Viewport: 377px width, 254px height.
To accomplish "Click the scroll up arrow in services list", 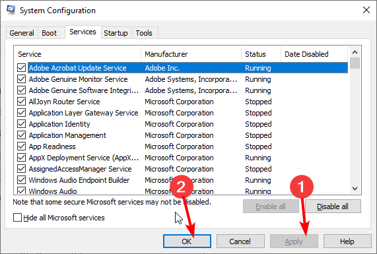I will click(x=355, y=52).
